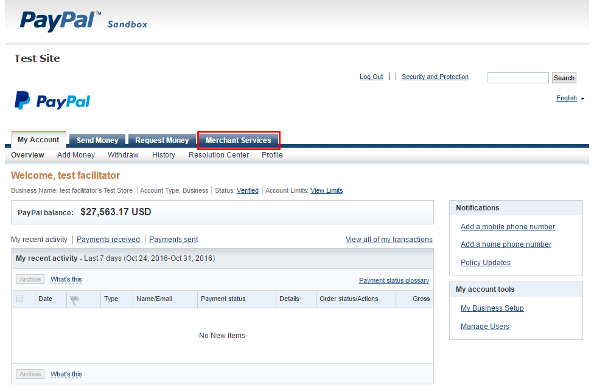The height and width of the screenshot is (391, 594).
Task: Open the Merchant Services tab
Action: [x=239, y=140]
